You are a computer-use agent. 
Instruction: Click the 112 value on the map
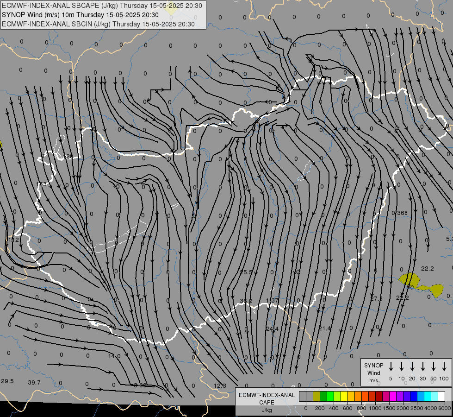pyautogui.click(x=13, y=240)
